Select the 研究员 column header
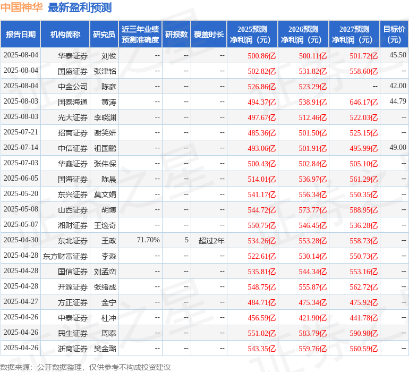The width and height of the screenshot is (409, 372). point(104,34)
